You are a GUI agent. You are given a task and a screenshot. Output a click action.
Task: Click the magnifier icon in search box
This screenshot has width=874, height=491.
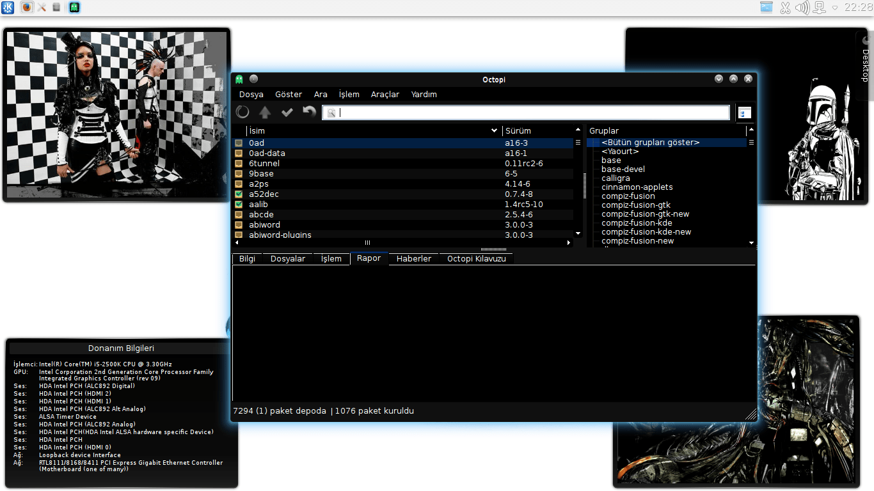331,113
